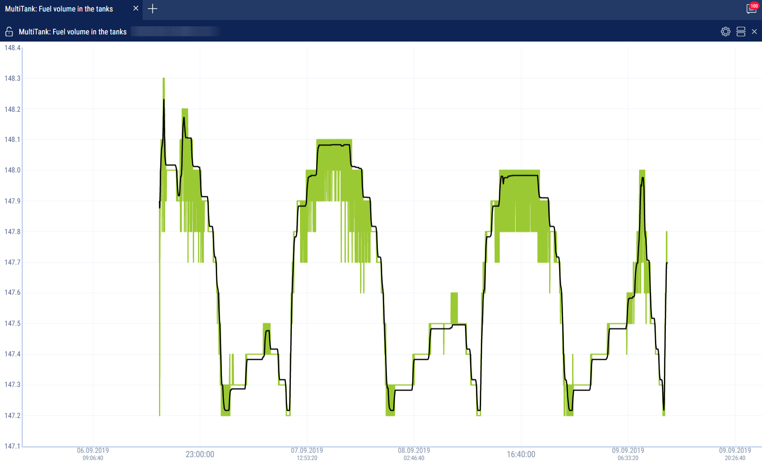Toggle the split panel layout icon

tap(741, 32)
